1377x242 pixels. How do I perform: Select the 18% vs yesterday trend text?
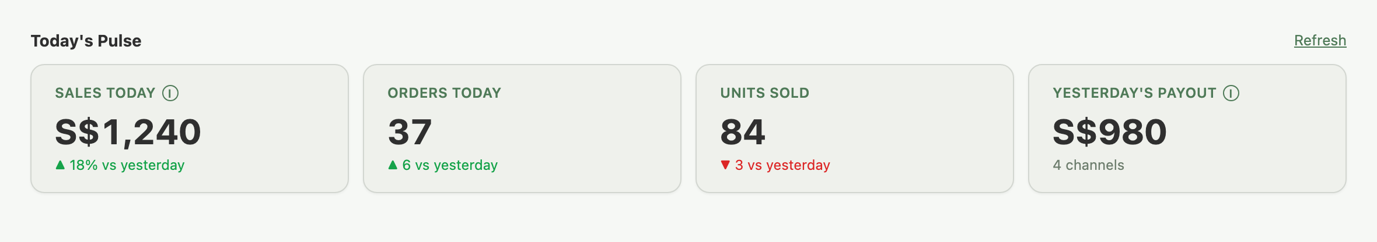[127, 165]
